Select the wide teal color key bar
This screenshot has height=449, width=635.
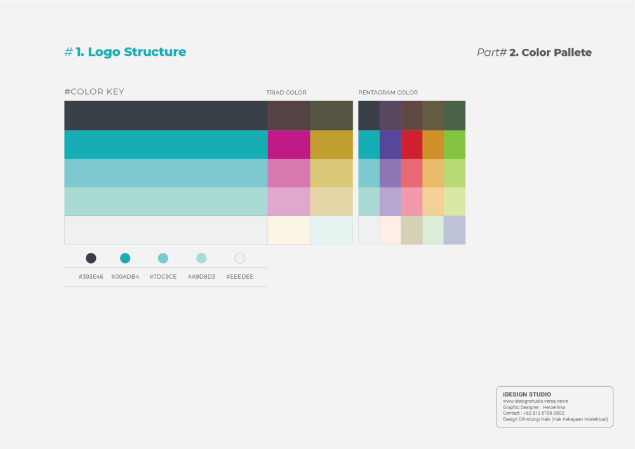165,144
